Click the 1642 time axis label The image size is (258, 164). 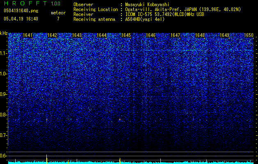(x=52, y=35)
